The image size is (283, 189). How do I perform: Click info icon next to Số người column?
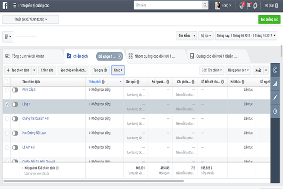click(x=168, y=82)
